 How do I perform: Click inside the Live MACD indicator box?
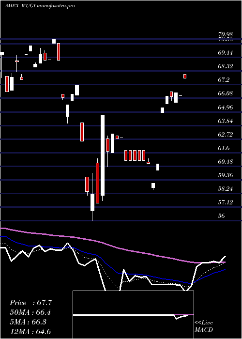click(133, 315)
